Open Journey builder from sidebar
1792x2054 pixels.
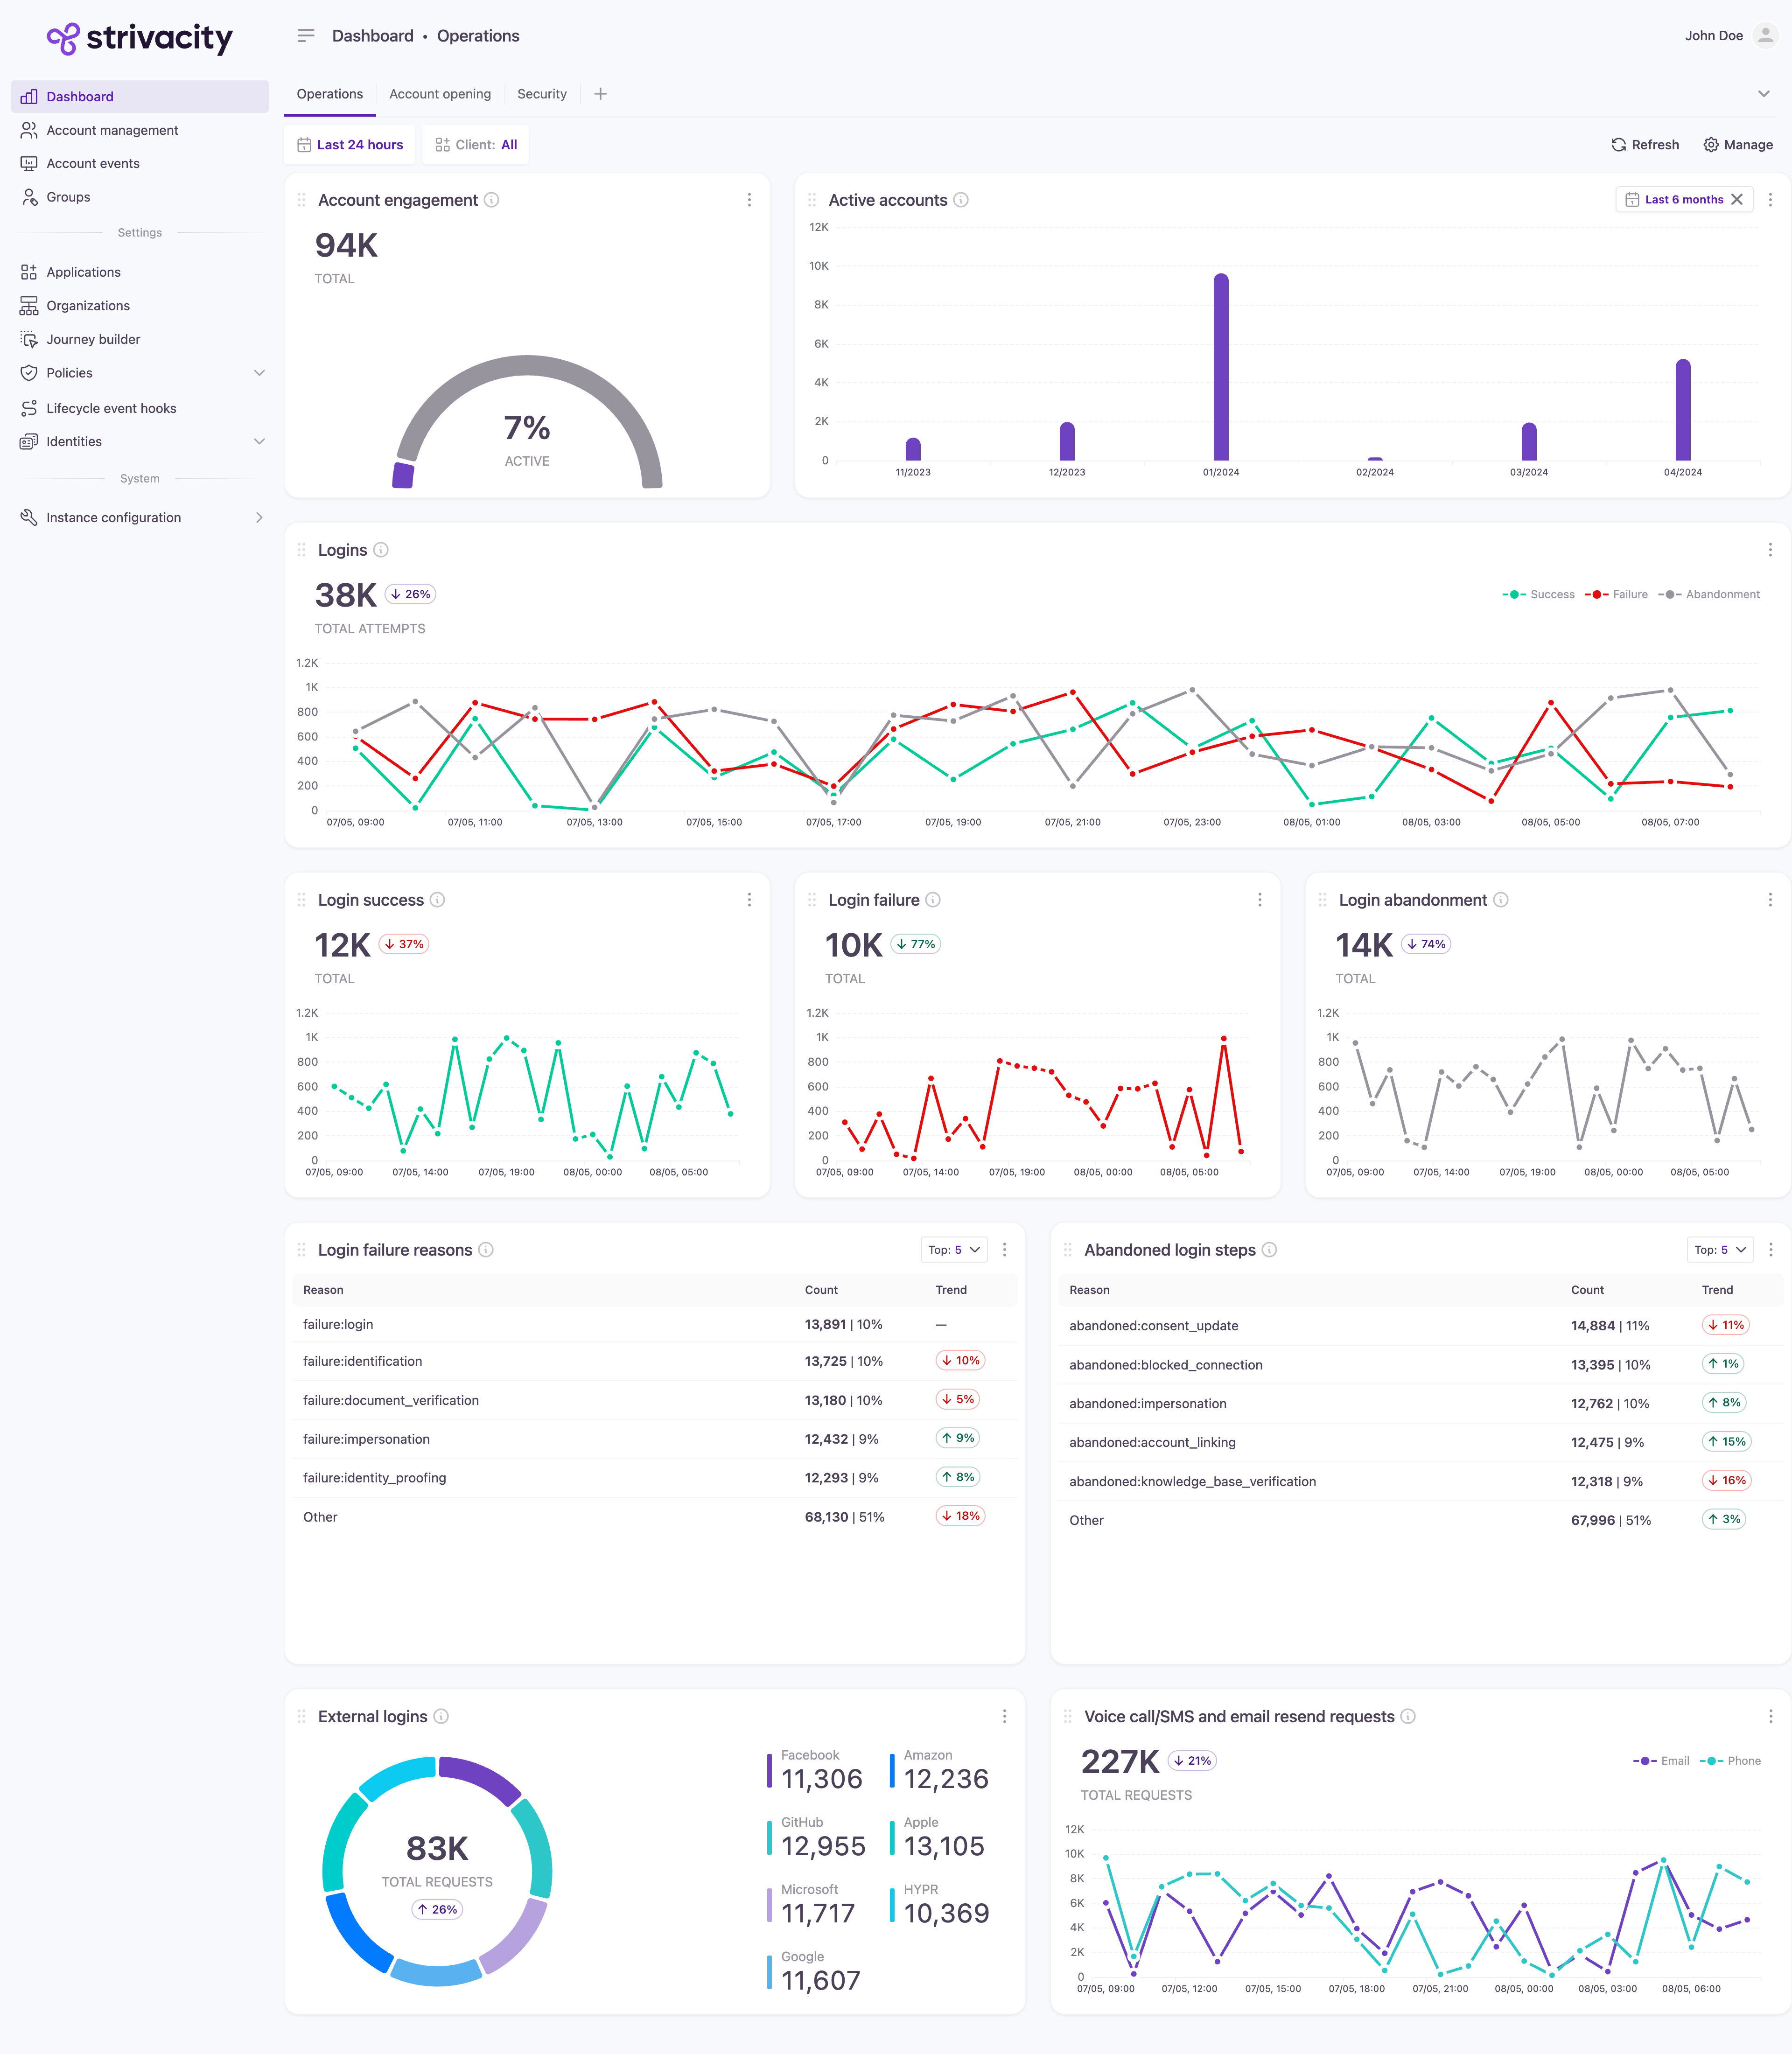(93, 340)
